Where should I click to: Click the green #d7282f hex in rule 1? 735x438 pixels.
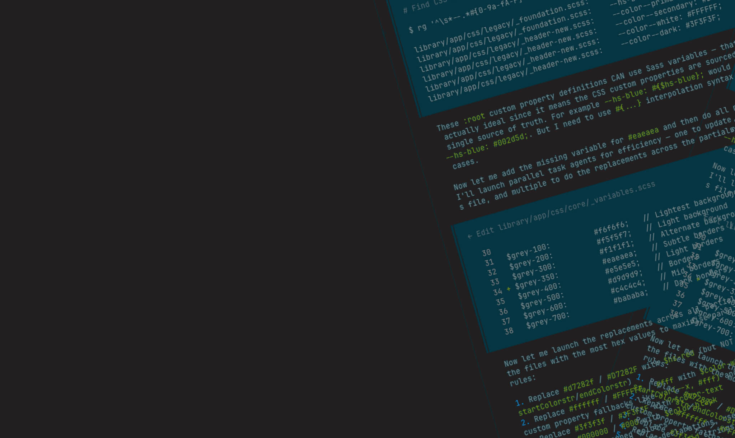pos(578,386)
